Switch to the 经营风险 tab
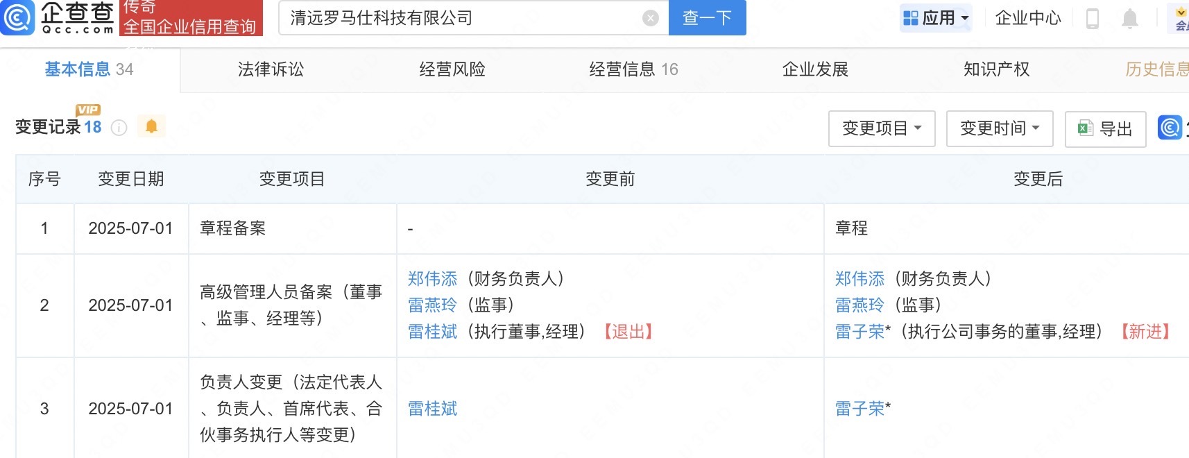1189x458 pixels. pyautogui.click(x=452, y=69)
